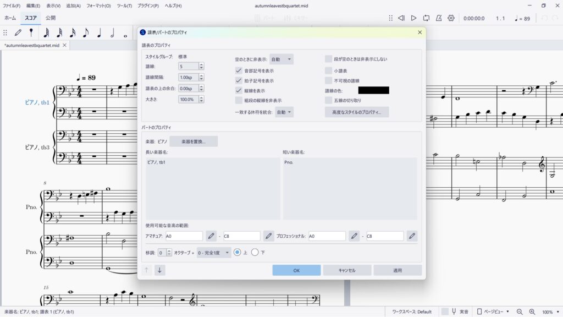The image size is (563, 317).
Task: Click the pencil icon beside amateur range A0
Action: [x=211, y=236]
